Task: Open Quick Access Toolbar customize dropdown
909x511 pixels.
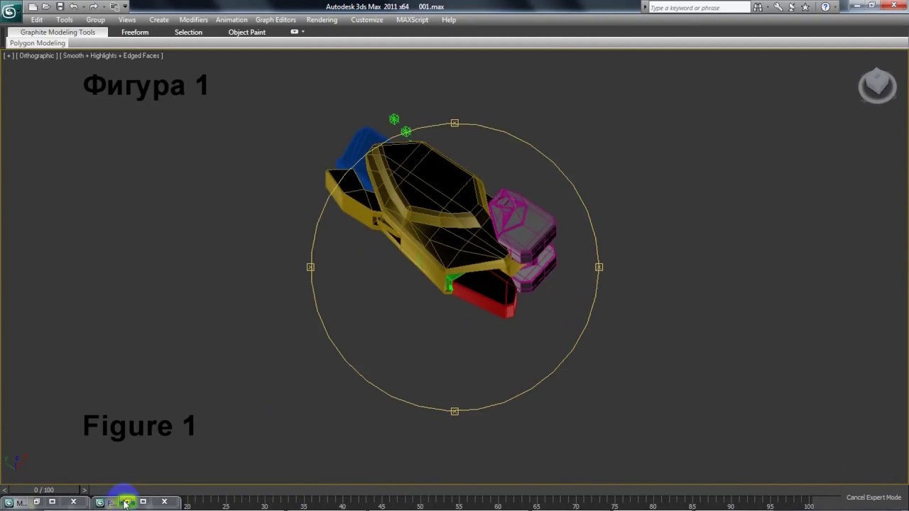Action: point(126,7)
